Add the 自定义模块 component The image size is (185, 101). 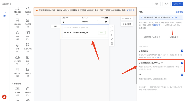(x=28, y=47)
